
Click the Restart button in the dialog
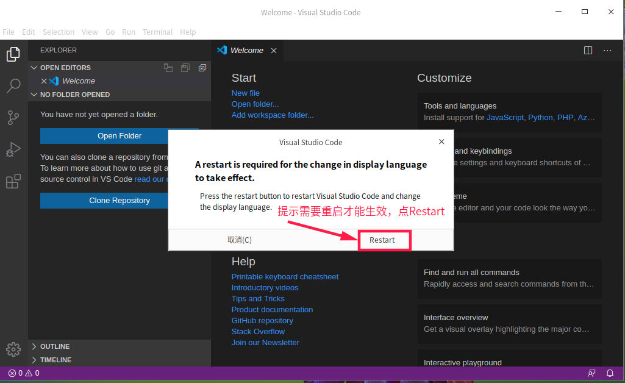(x=384, y=240)
